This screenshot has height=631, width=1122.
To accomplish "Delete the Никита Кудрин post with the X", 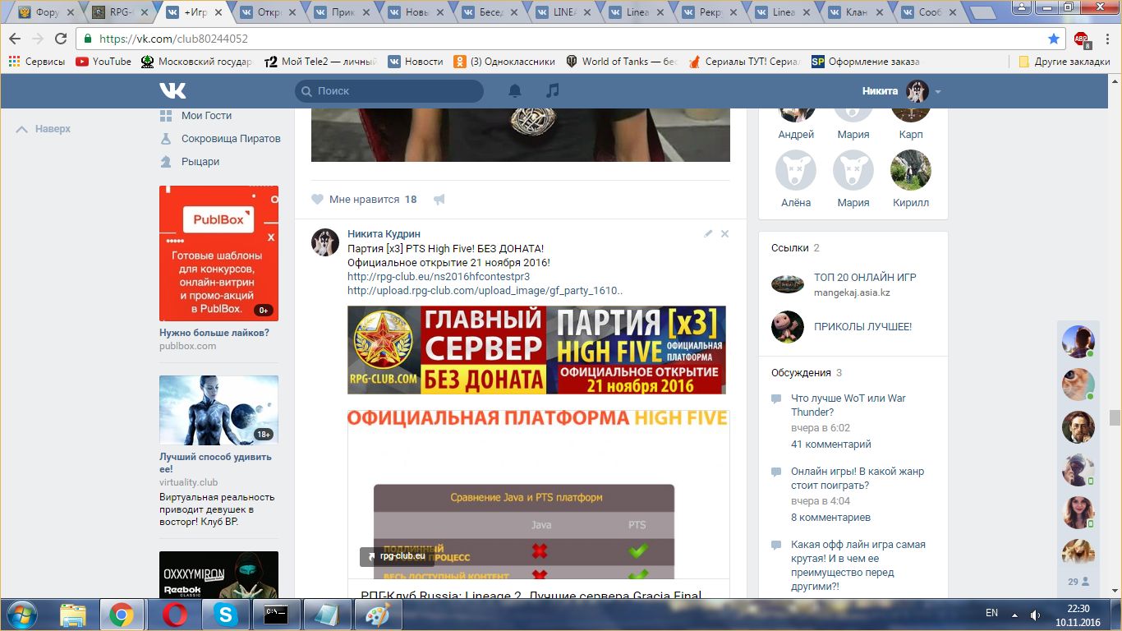I will [x=724, y=234].
